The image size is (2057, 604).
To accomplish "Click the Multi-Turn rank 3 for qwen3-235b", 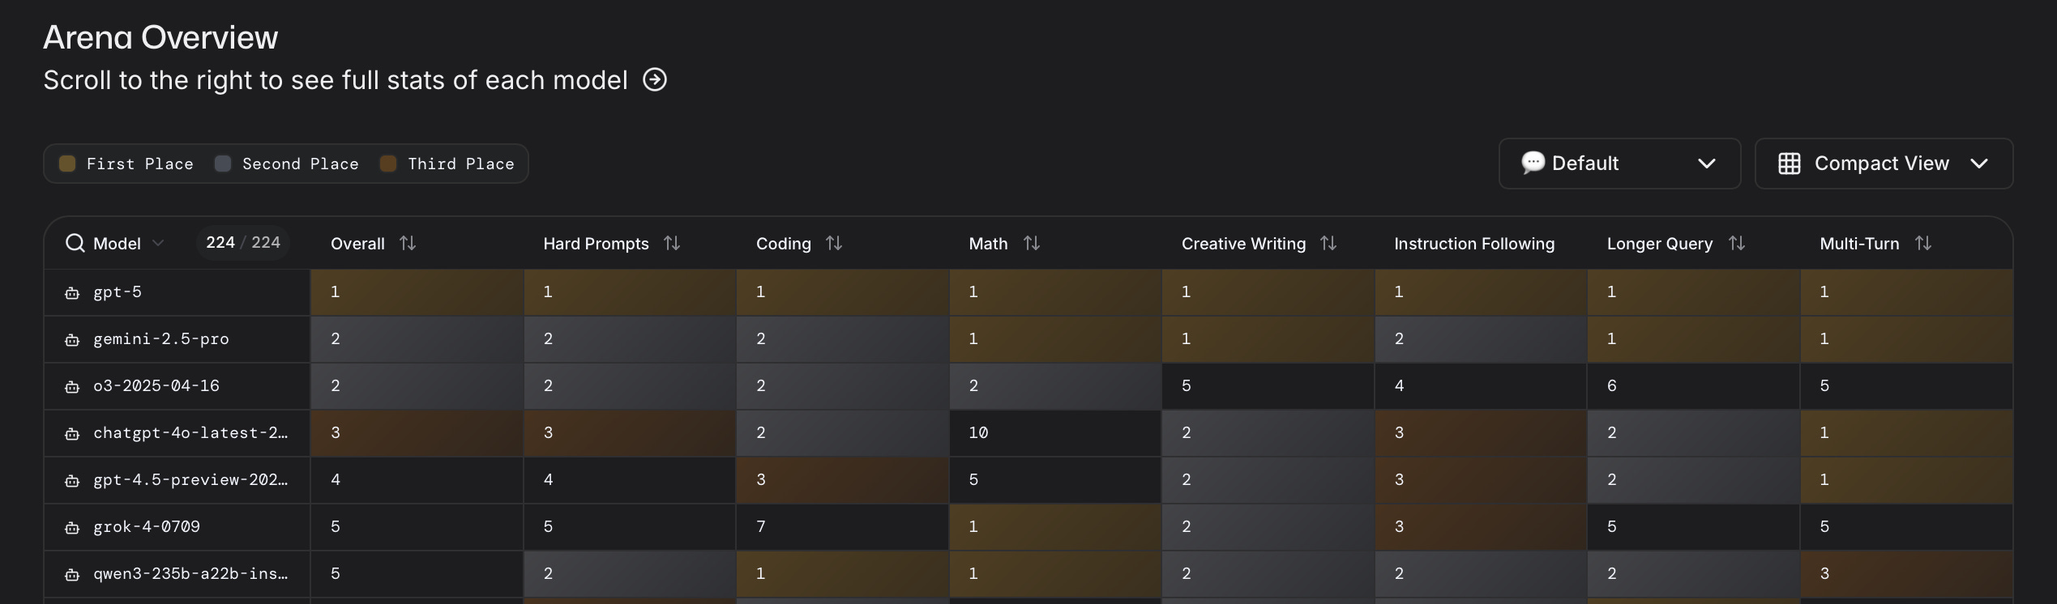I will point(1906,573).
